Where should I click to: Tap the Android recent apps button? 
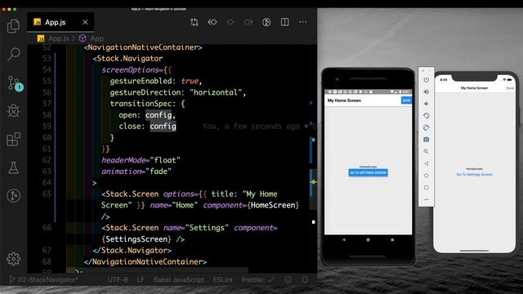click(x=392, y=239)
